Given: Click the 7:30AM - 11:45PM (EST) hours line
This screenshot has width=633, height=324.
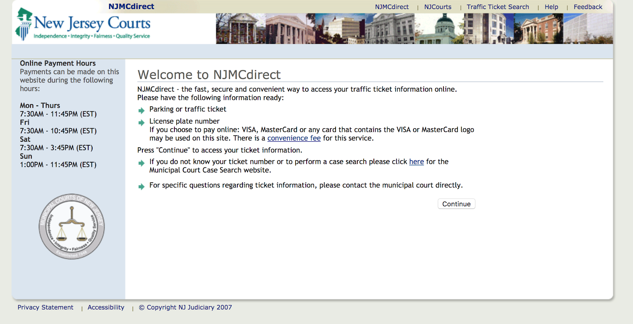Looking at the screenshot, I should [58, 114].
